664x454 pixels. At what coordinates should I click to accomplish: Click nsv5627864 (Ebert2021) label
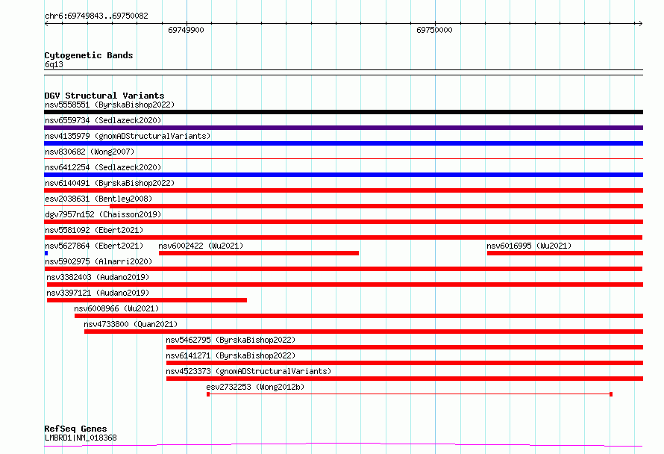pyautogui.click(x=94, y=246)
